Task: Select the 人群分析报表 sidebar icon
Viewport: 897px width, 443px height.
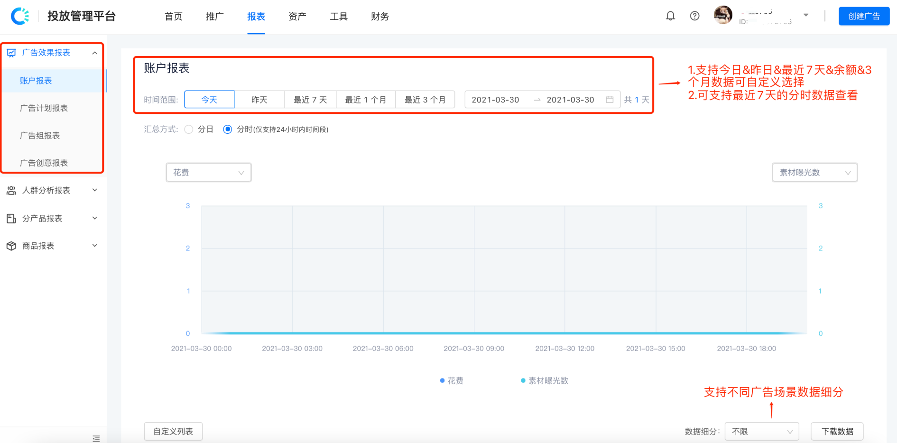Action: tap(11, 190)
